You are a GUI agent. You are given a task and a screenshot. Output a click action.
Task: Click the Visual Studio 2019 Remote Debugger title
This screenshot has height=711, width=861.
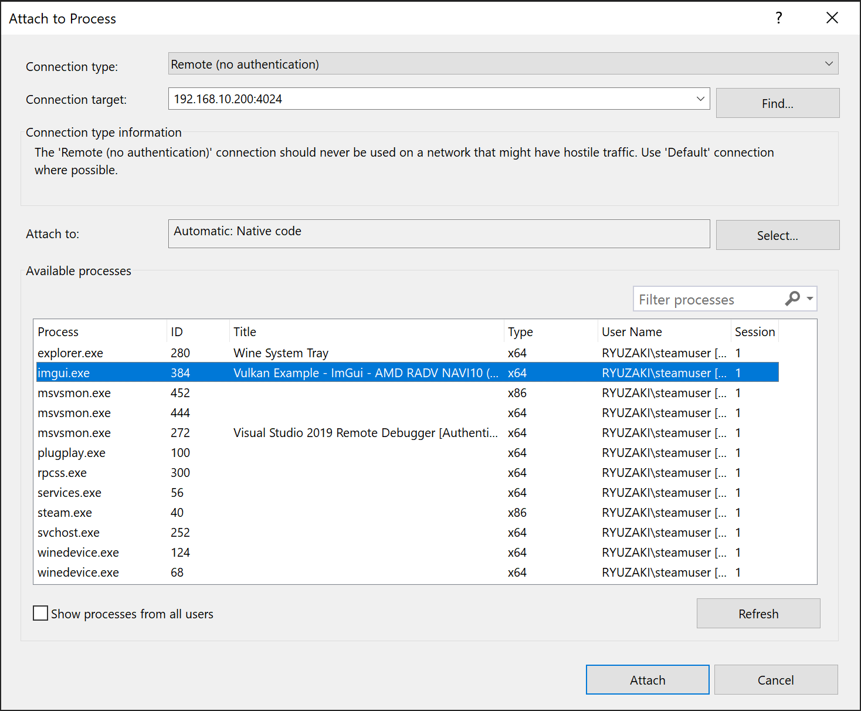(x=366, y=433)
